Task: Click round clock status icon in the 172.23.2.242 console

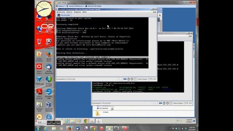Action: point(132,79)
